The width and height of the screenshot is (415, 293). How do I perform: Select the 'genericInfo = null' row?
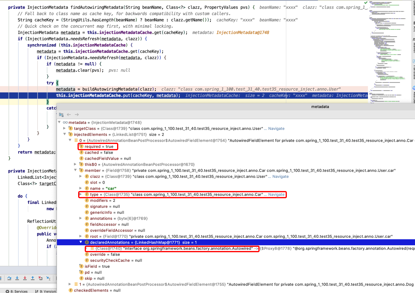coord(236,212)
